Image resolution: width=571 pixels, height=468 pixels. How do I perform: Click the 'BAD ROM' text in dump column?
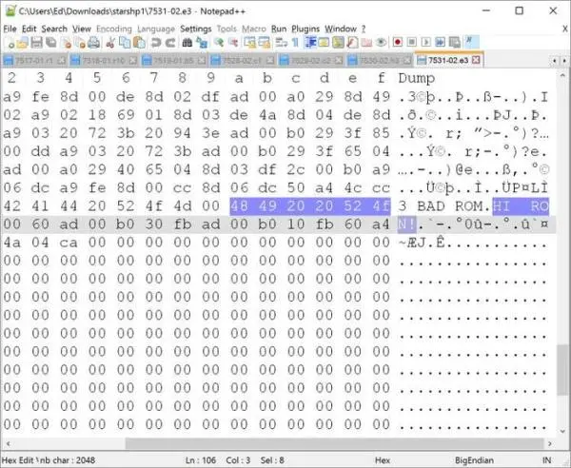pyautogui.click(x=449, y=206)
